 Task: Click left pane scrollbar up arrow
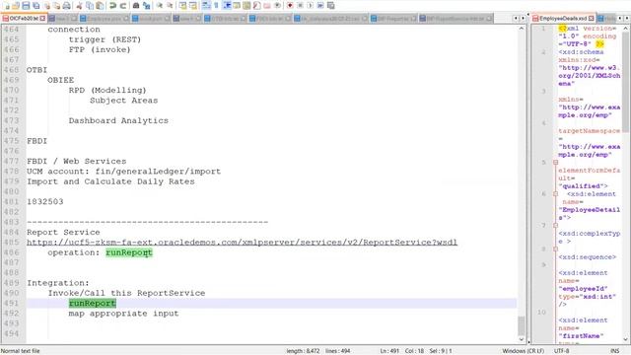point(522,29)
